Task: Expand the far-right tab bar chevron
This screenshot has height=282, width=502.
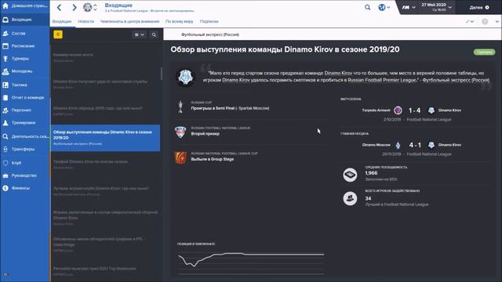Action: point(497,21)
